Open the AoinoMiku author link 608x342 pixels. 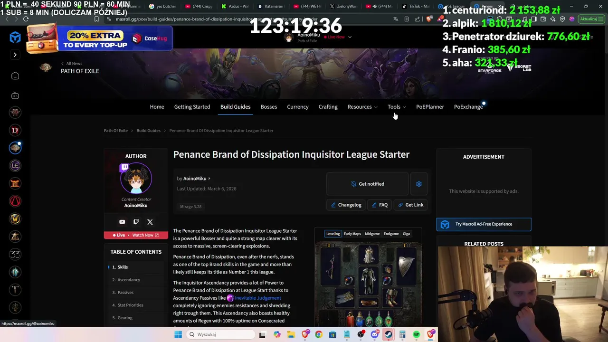[197, 179]
